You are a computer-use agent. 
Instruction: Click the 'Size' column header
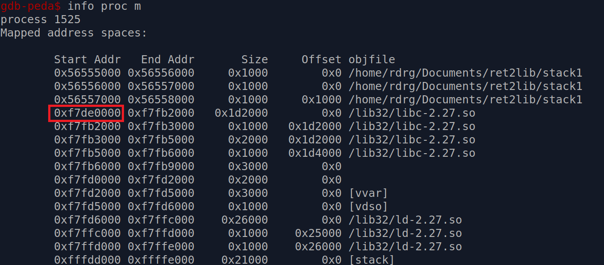click(255, 60)
